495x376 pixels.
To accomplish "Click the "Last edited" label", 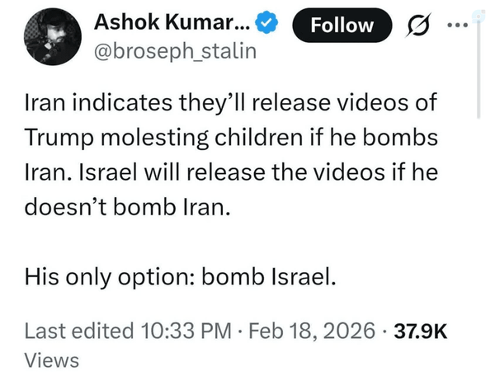I will click(x=78, y=331).
